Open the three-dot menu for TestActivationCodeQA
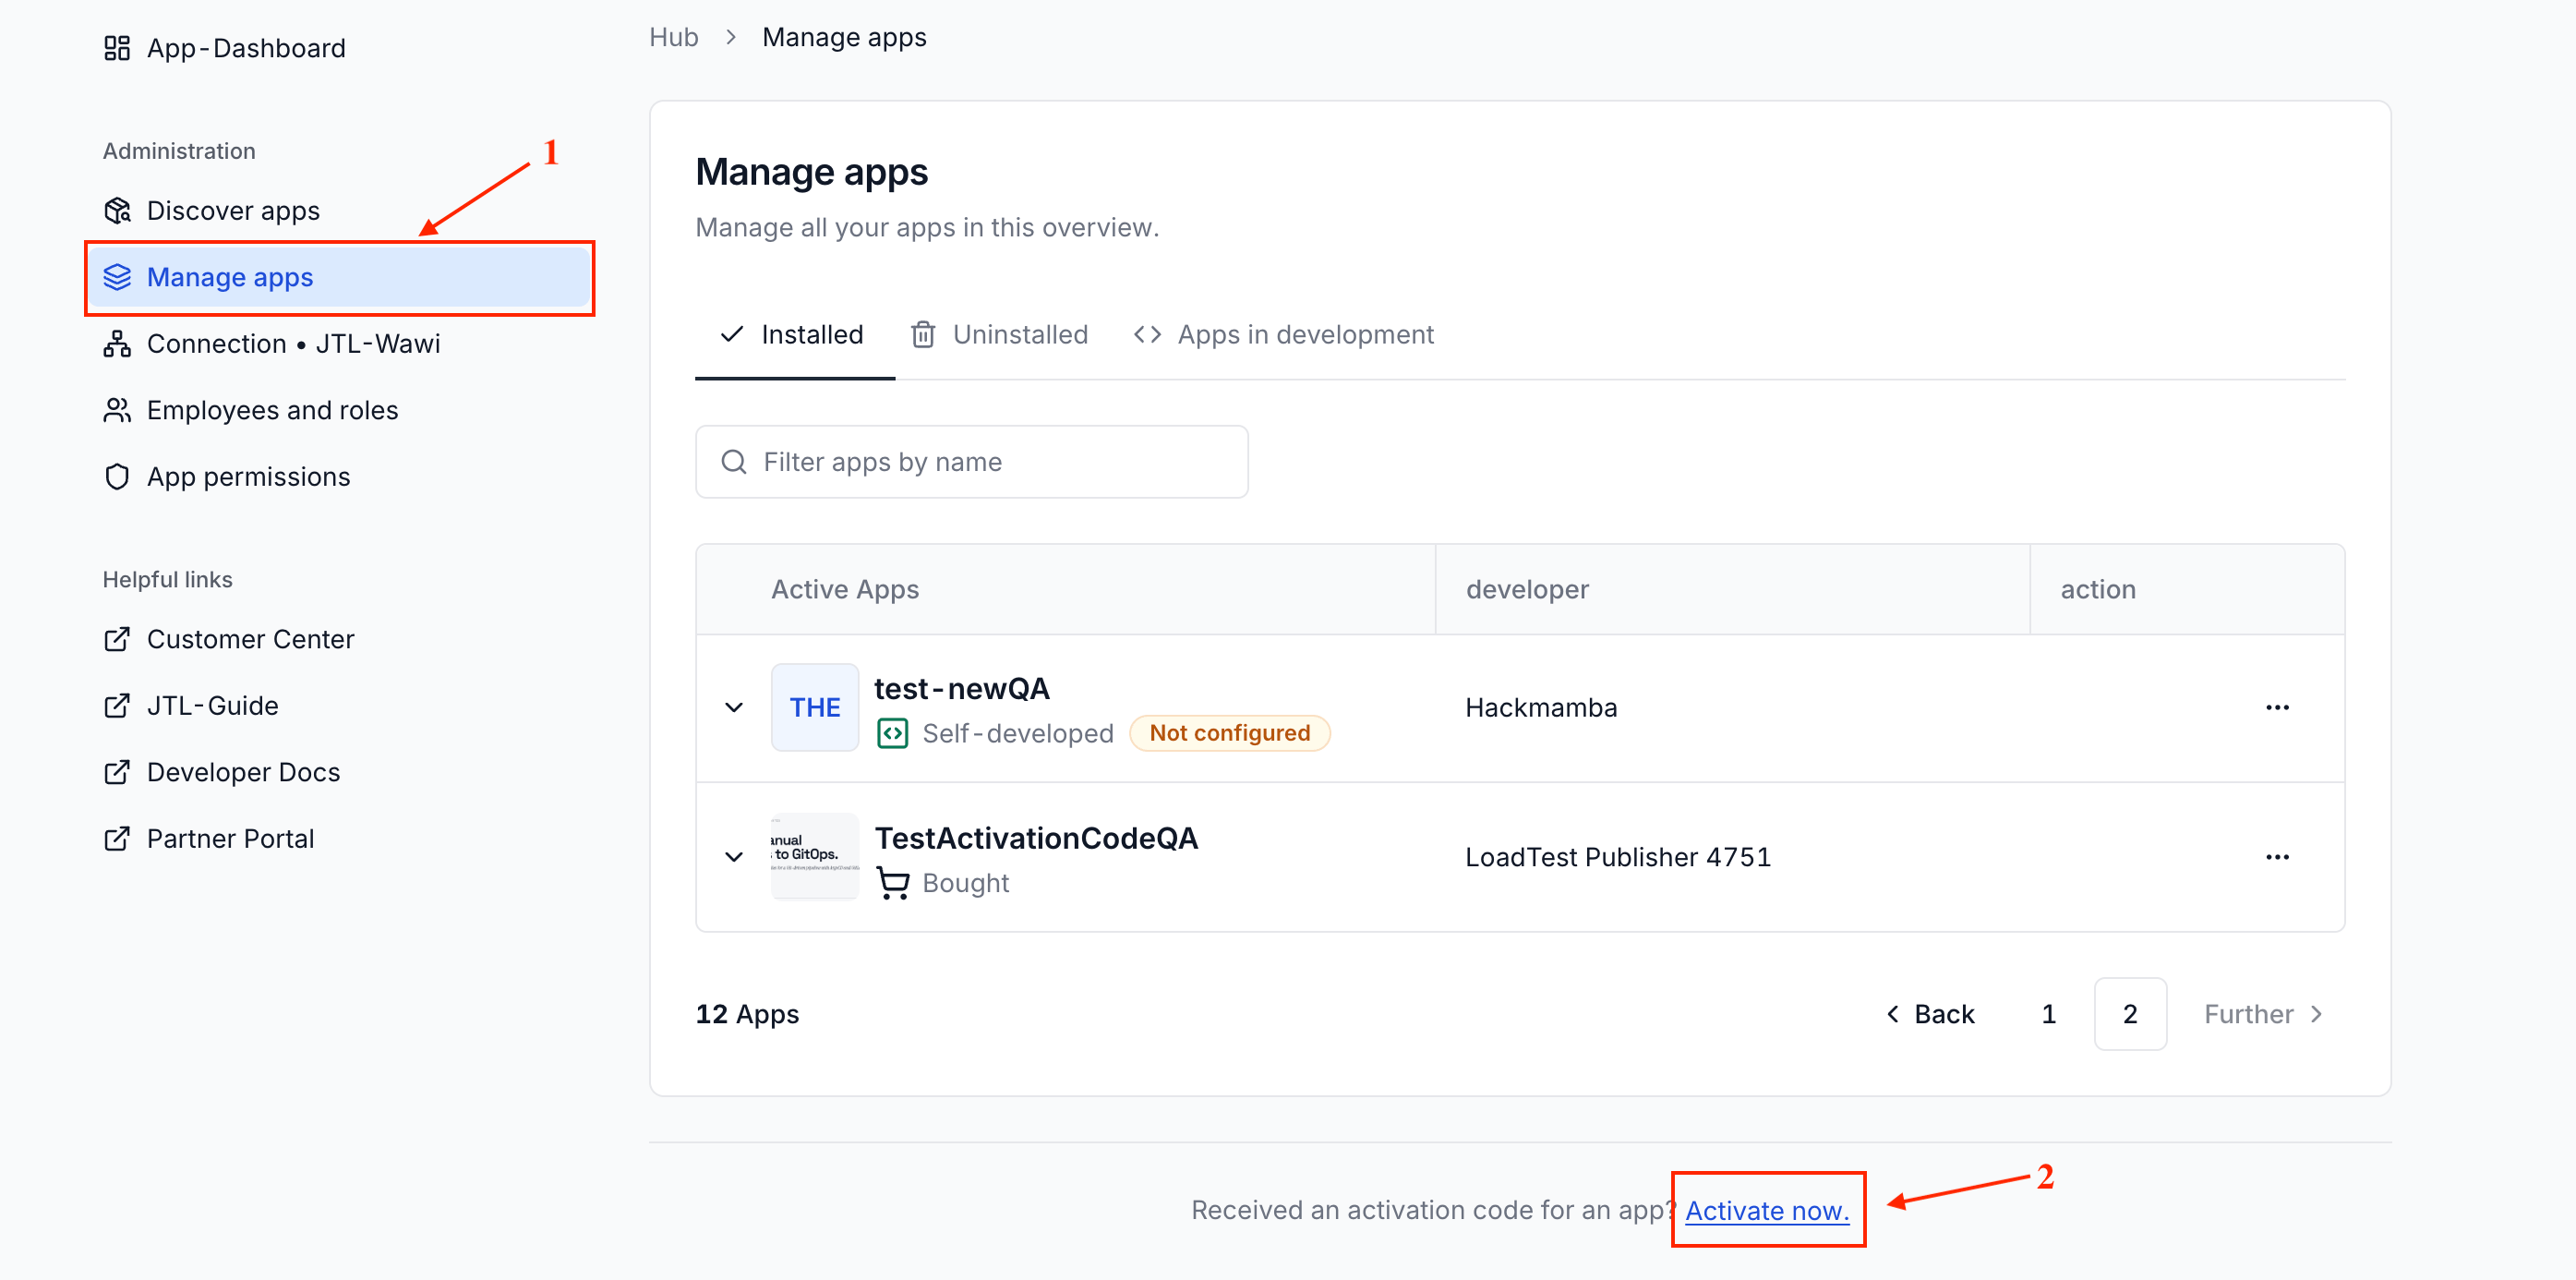Image resolution: width=2576 pixels, height=1280 pixels. pyautogui.click(x=2277, y=857)
